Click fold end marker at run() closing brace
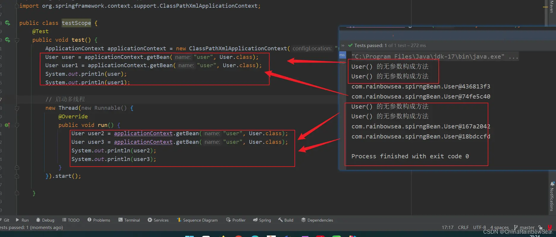Image resolution: width=556 pixels, height=237 pixels. tap(17, 168)
